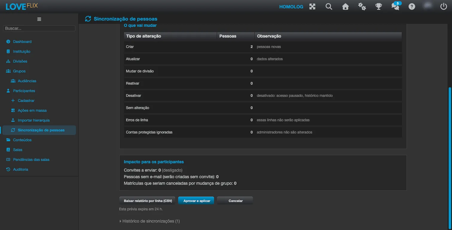Collapse sidebar with hamburger icon
This screenshot has height=230, width=452.
tap(39, 19)
